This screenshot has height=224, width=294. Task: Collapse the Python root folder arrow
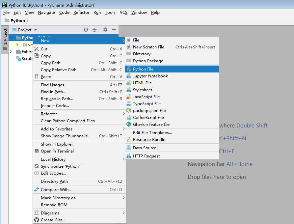click(11, 38)
